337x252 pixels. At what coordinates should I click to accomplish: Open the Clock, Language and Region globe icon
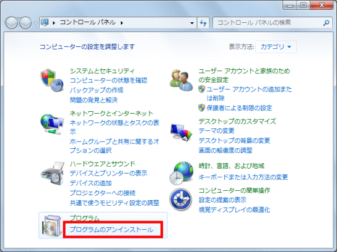tap(181, 173)
